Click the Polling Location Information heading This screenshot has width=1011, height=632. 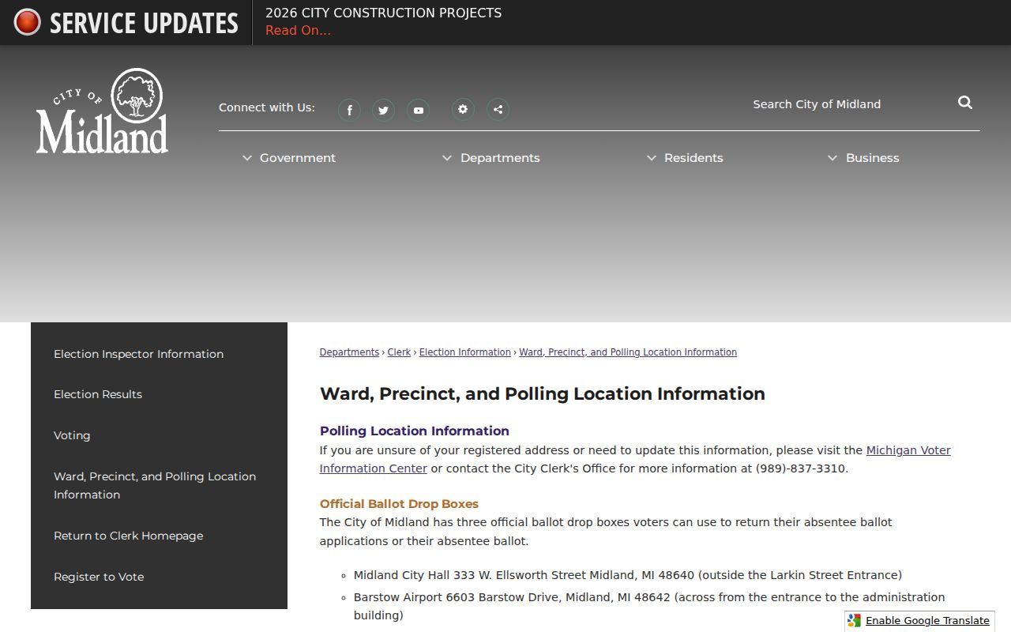click(x=415, y=431)
